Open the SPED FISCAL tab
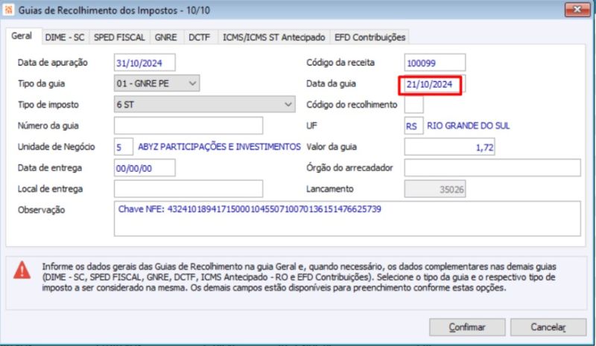Image resolution: width=596 pixels, height=346 pixels. tap(119, 37)
